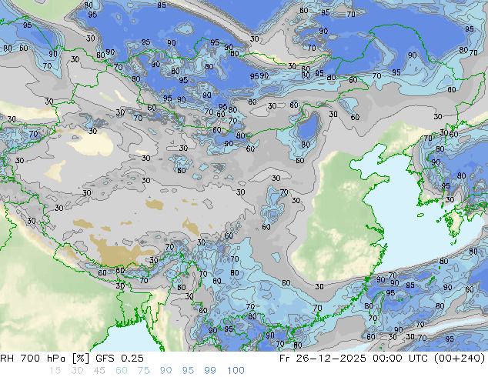Click the forecast offset '(00+240)'

[x=461, y=359]
